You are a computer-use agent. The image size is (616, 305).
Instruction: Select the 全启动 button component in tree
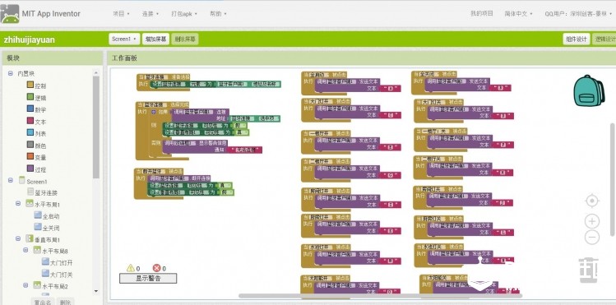click(x=47, y=215)
